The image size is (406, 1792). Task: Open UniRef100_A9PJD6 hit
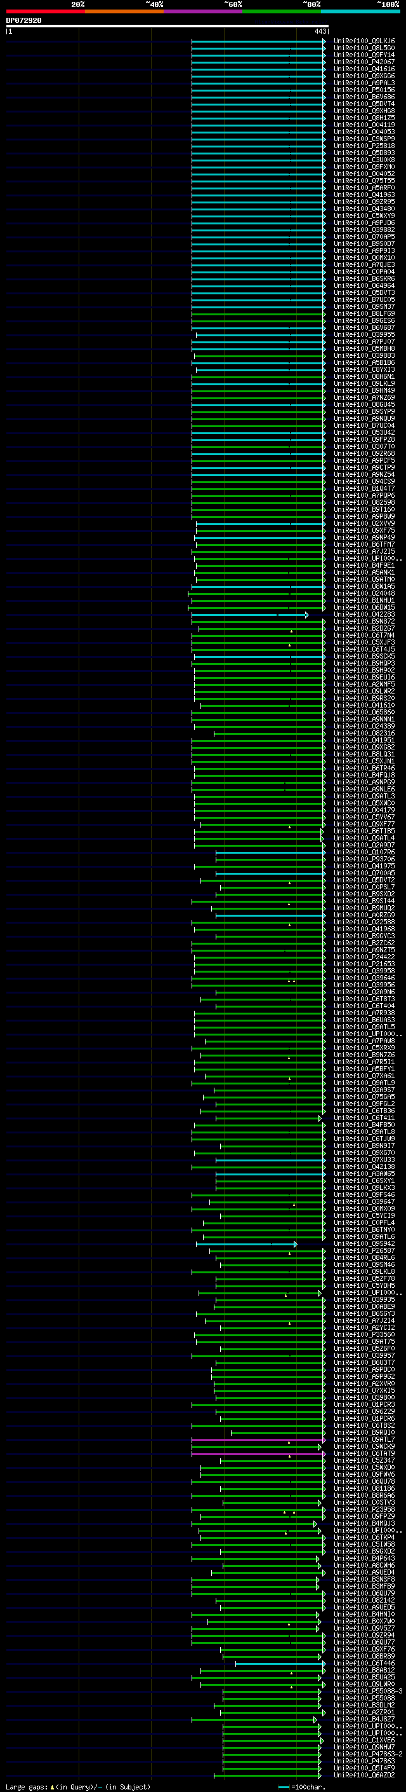364,222
